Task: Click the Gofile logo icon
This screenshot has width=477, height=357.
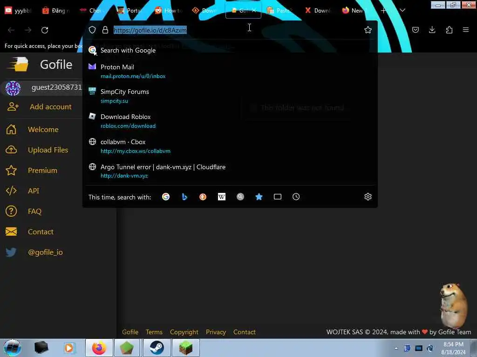Action: 19,64
